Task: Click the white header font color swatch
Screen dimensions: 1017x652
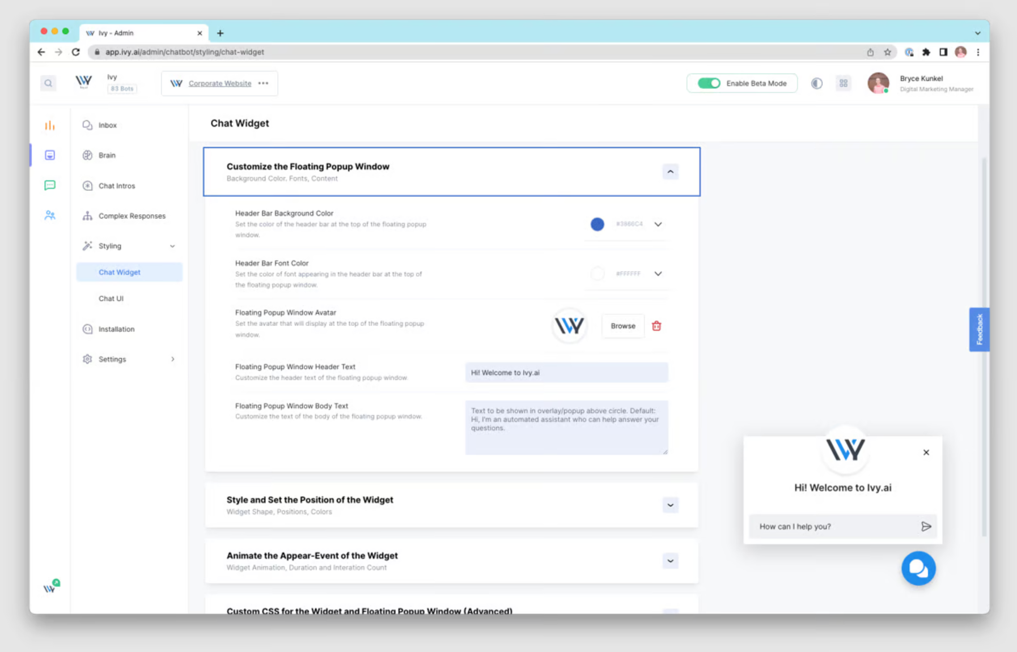Action: (x=597, y=274)
